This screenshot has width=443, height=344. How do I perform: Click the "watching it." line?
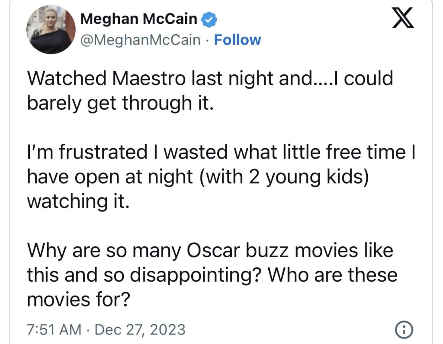tap(78, 201)
